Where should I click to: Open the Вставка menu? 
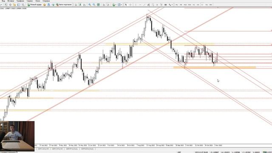tap(11, 1)
